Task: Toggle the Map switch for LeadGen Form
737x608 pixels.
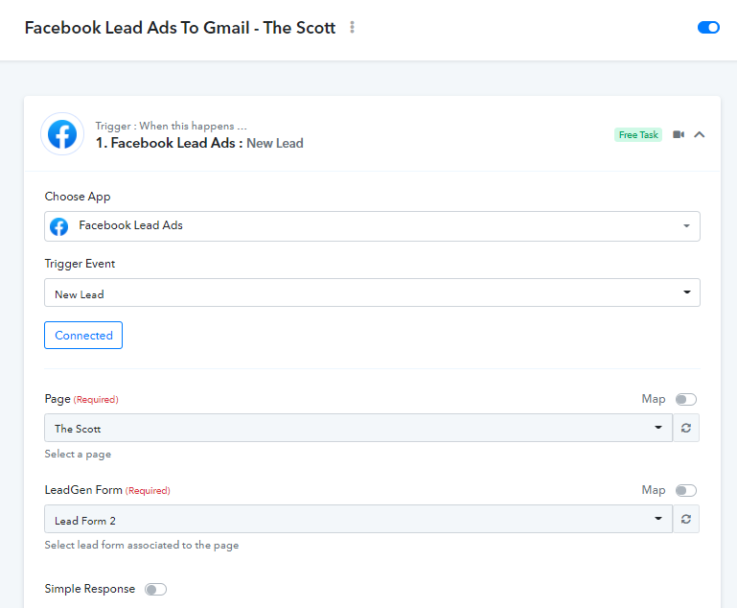Action: tap(686, 490)
